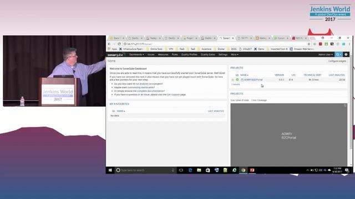355x199 pixels.
Task: Open the Infrastructure Pipeline bookmark
Action: pyautogui.click(x=131, y=49)
